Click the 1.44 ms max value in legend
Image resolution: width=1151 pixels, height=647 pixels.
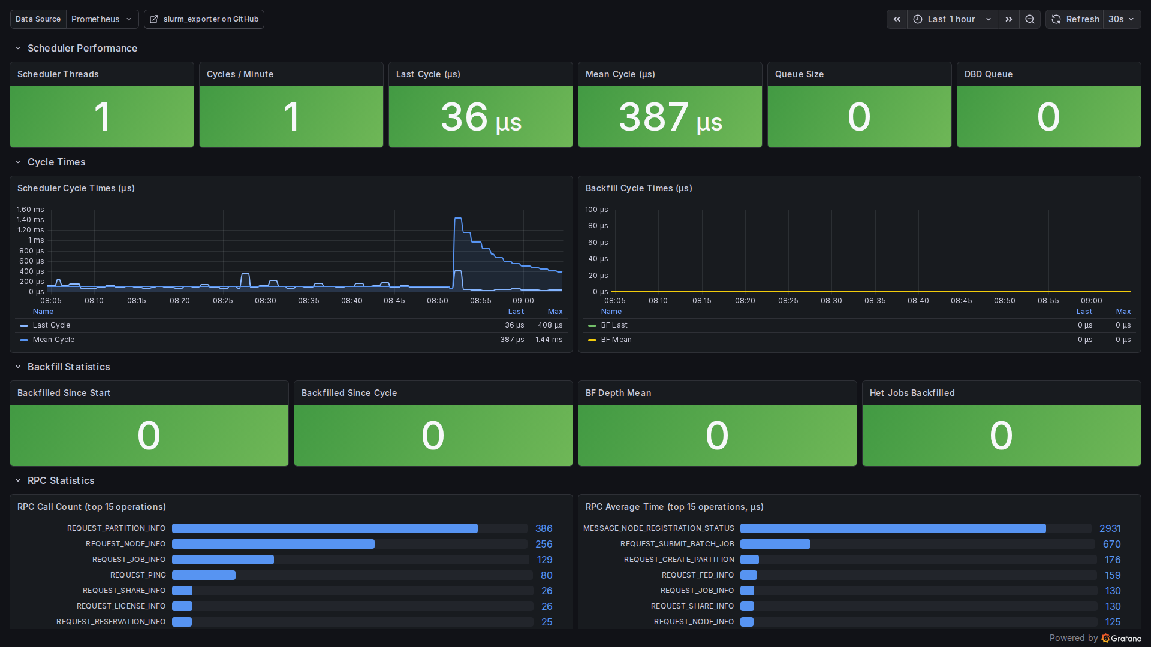[x=549, y=340]
